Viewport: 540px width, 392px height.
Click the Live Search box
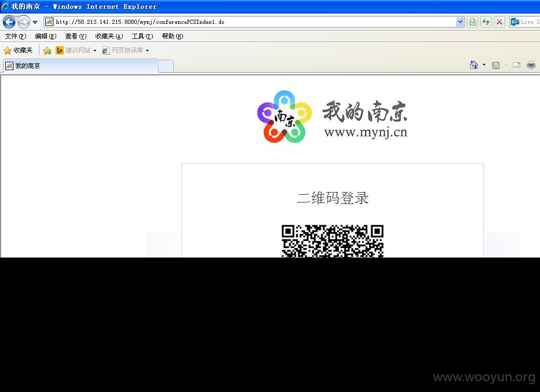(x=525, y=22)
